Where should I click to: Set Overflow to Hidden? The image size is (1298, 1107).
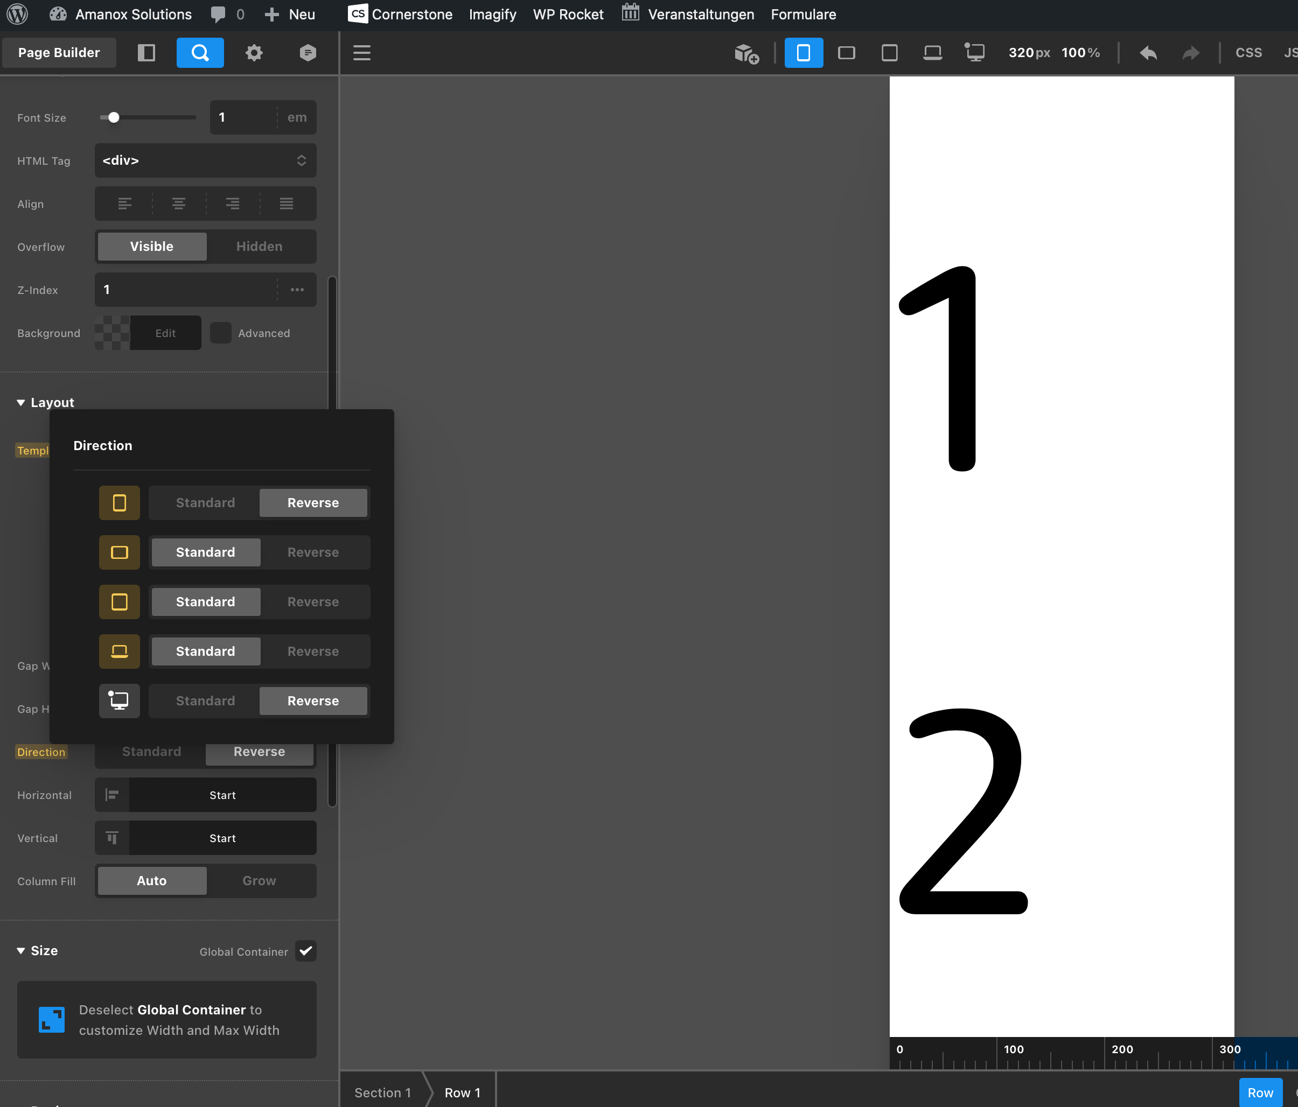[x=260, y=246]
